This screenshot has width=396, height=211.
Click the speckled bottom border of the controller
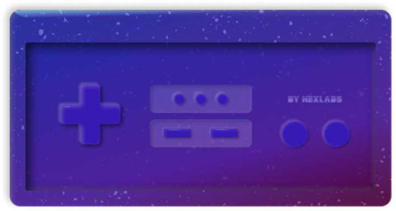pyautogui.click(x=201, y=198)
